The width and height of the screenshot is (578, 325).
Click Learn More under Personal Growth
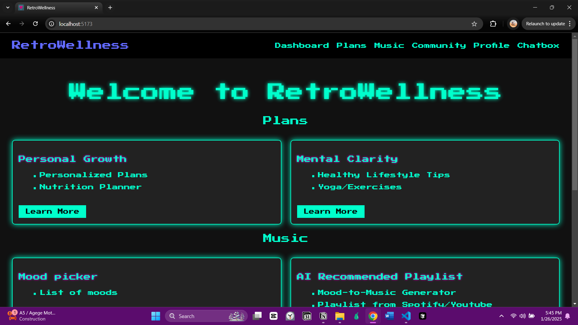click(x=52, y=212)
